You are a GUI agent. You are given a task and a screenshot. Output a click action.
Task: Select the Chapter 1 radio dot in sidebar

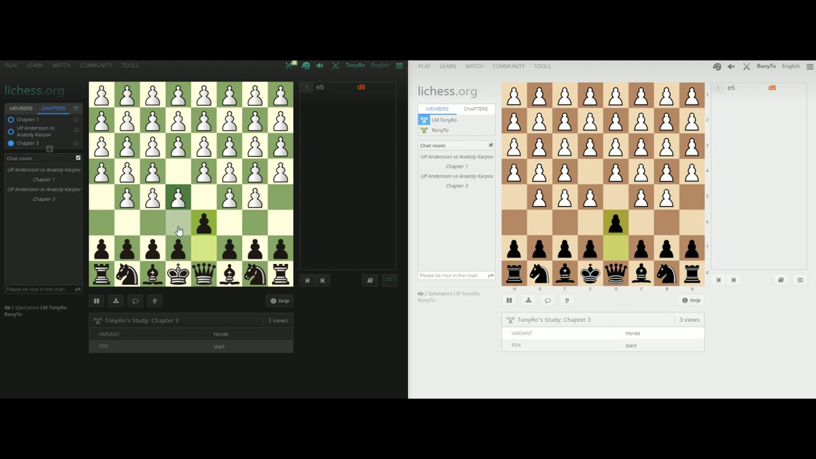tap(11, 119)
